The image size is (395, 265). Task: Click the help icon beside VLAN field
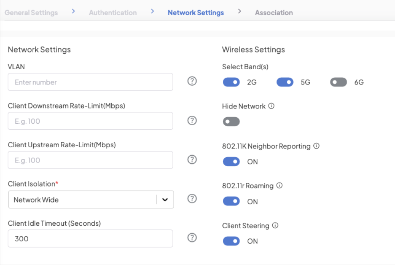(x=192, y=81)
